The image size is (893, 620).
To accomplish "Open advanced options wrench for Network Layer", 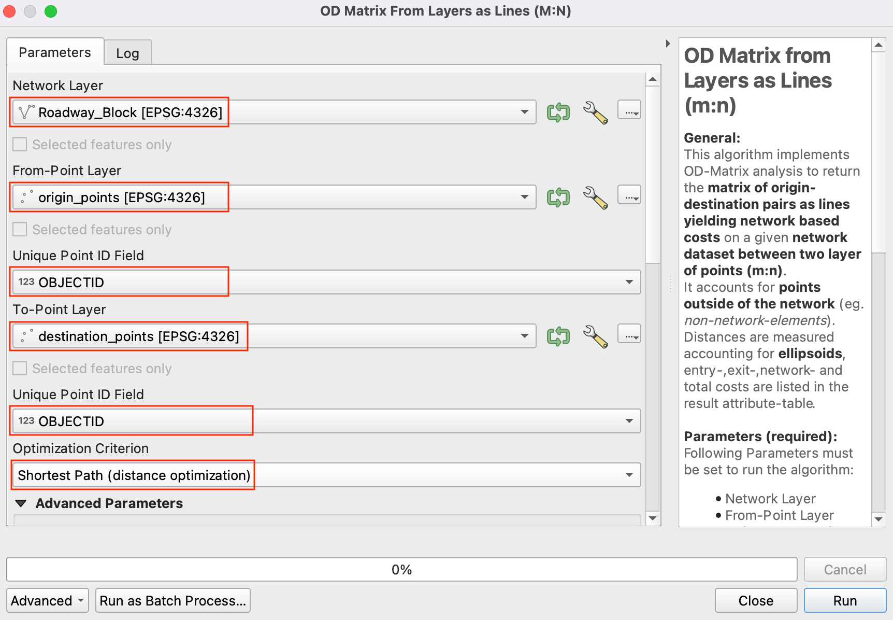I will 595,112.
